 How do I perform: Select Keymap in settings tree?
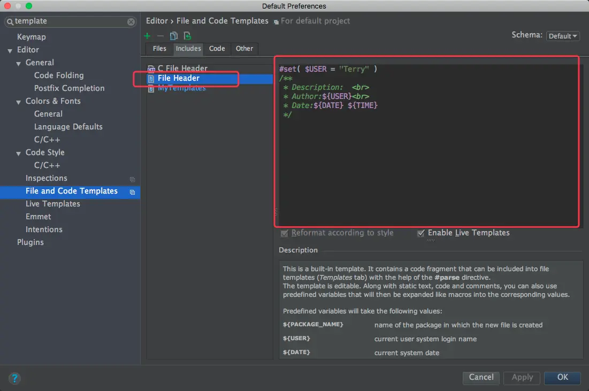point(31,37)
